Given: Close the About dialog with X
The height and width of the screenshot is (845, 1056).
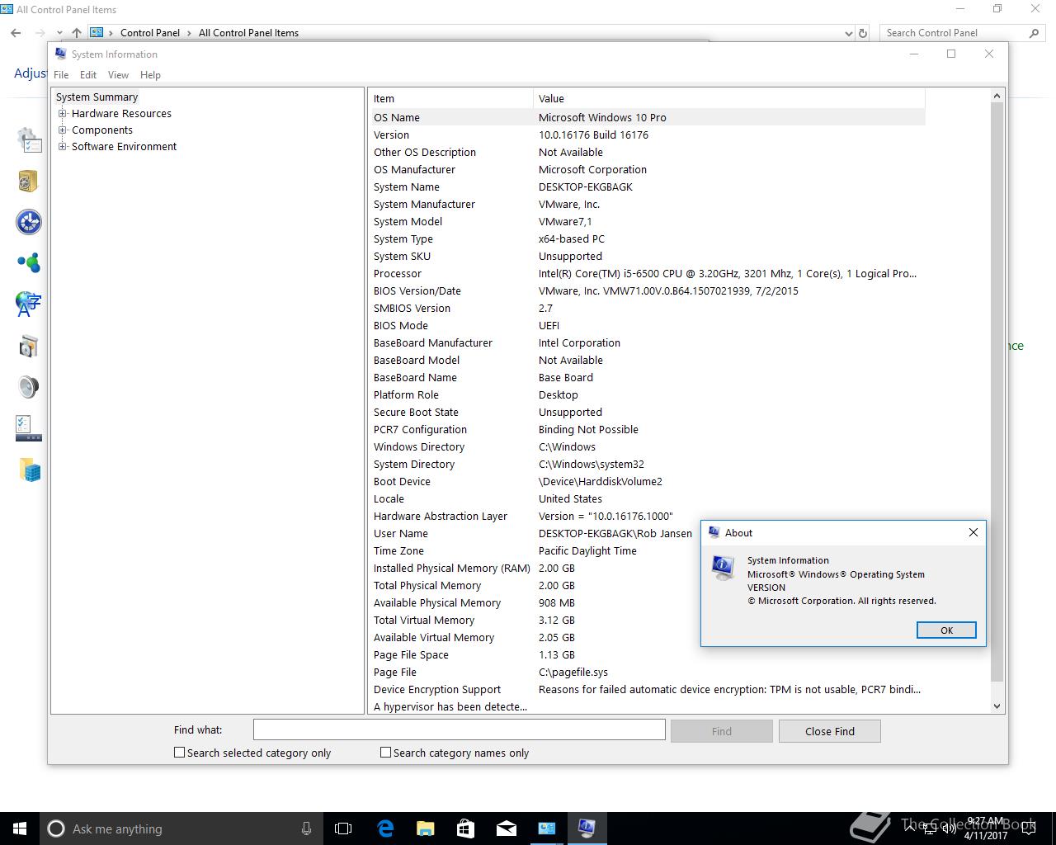Looking at the screenshot, I should [x=973, y=532].
